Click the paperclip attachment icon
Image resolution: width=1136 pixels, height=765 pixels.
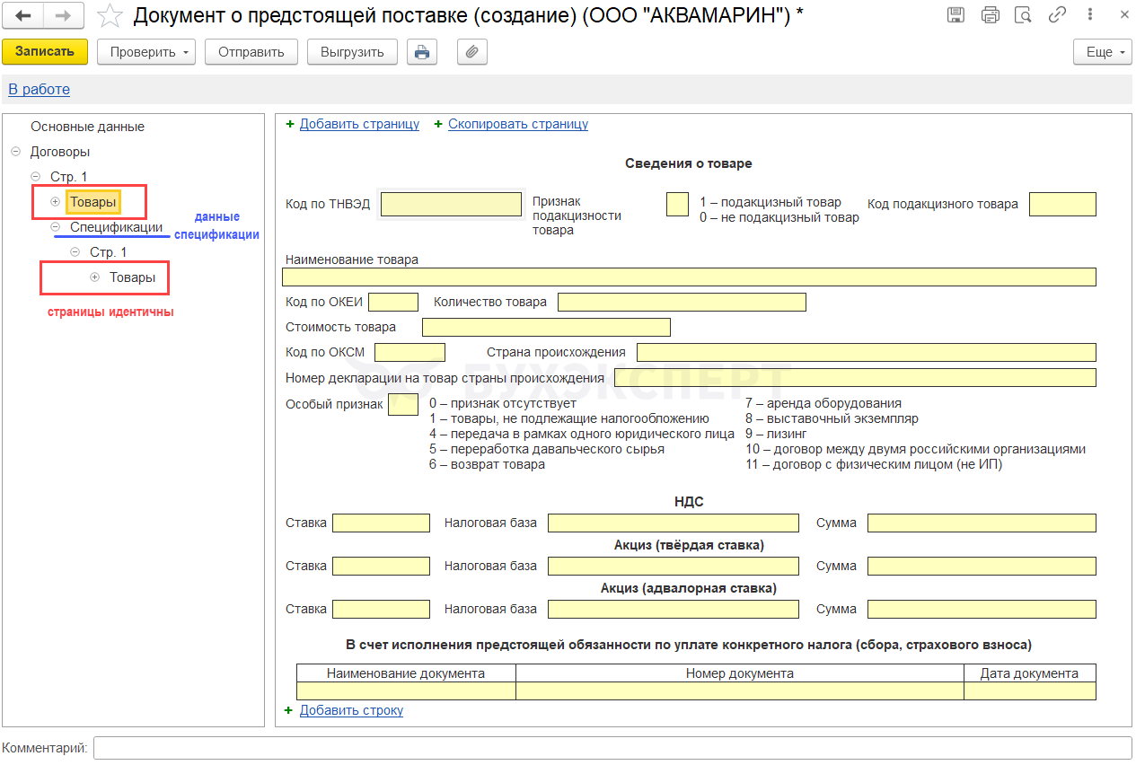tap(471, 52)
